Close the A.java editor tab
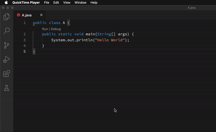This screenshot has height=132, width=216. click(41, 15)
